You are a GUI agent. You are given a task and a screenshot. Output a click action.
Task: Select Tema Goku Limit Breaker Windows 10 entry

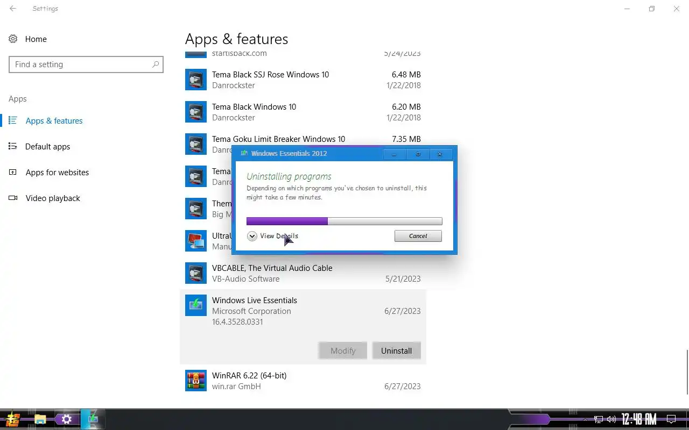[303, 144]
